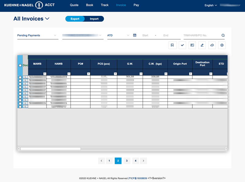This screenshot has width=245, height=182.
Task: Click the checkmark confirm icon
Action: pos(182,45)
